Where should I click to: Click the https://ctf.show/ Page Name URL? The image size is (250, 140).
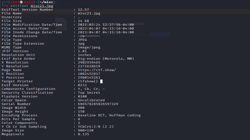(x=97, y=70)
